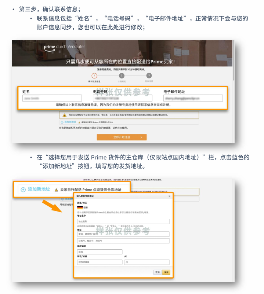Click the yellow 保存 save button

coord(166,272)
